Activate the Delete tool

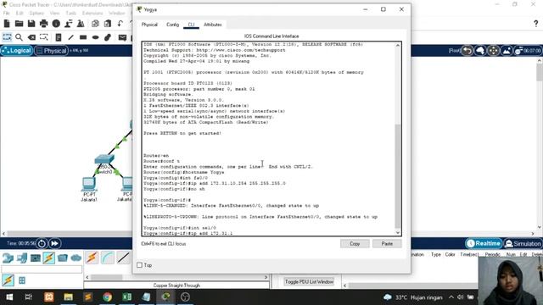(x=31, y=37)
